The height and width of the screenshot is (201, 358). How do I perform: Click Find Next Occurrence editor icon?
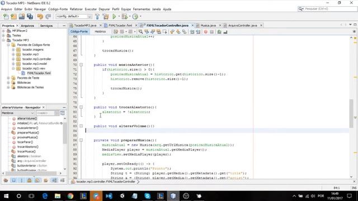[153, 32]
